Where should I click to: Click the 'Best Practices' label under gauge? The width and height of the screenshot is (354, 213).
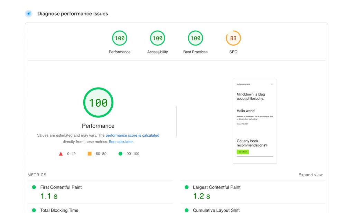click(195, 52)
